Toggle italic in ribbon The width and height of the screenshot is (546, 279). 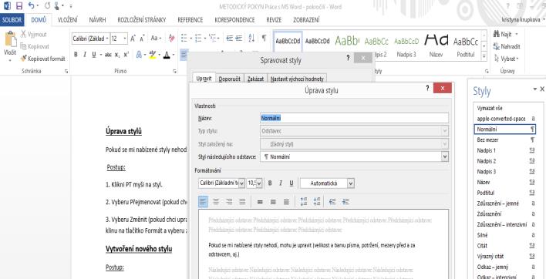[x=85, y=55]
